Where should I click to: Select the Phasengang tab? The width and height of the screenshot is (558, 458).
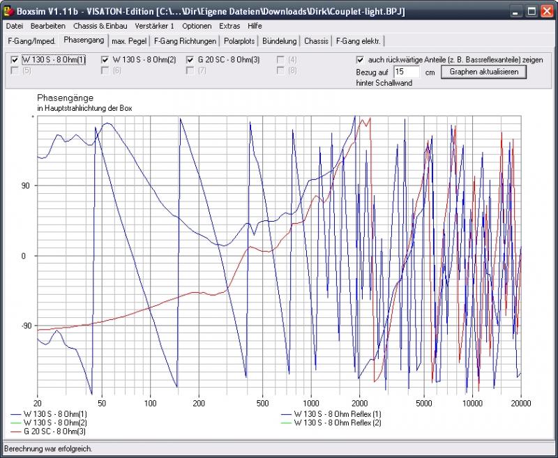[84, 40]
